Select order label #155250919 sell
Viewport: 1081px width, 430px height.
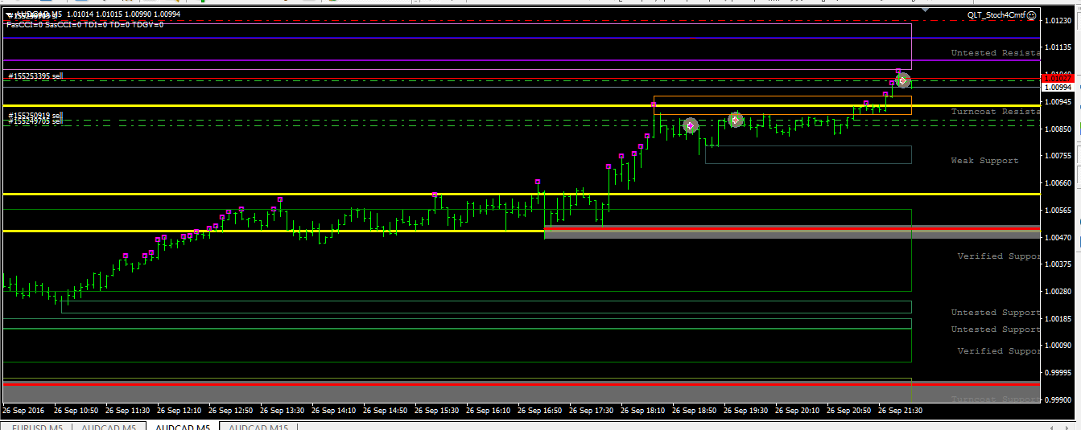tap(34, 117)
